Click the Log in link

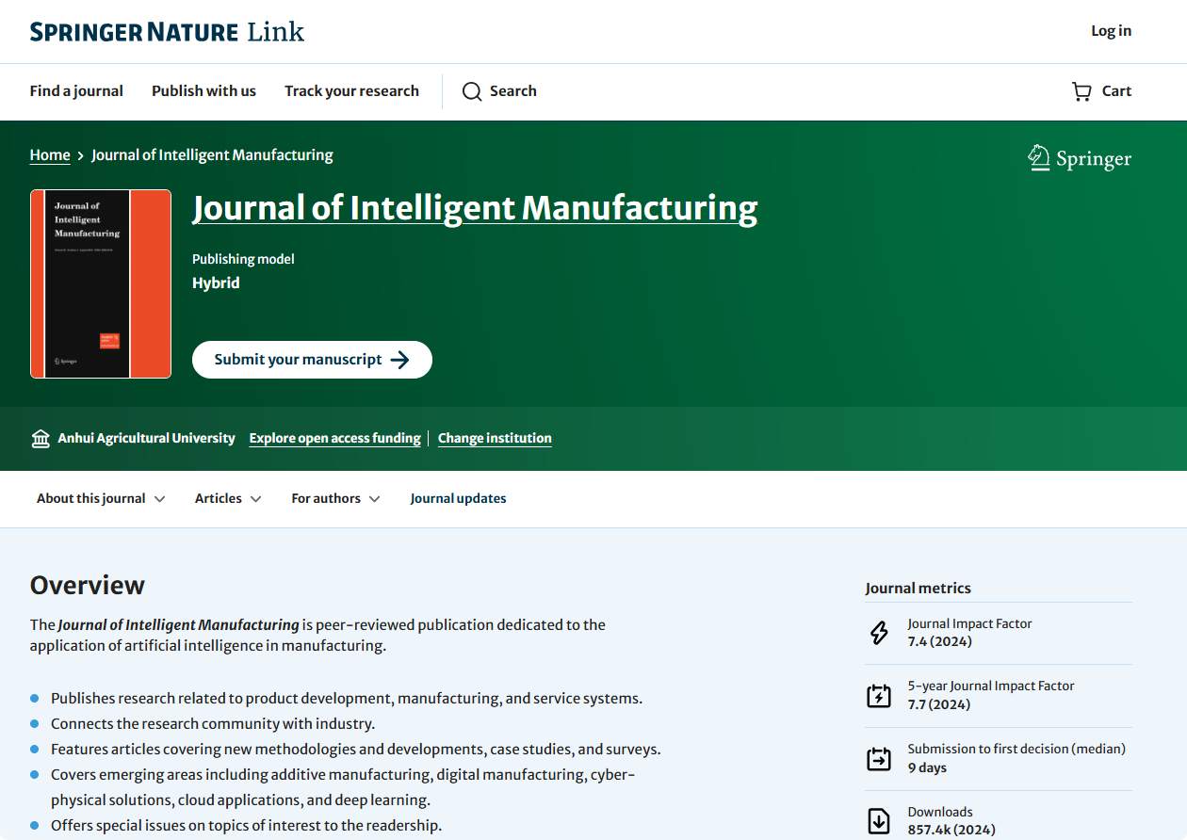pyautogui.click(x=1111, y=31)
